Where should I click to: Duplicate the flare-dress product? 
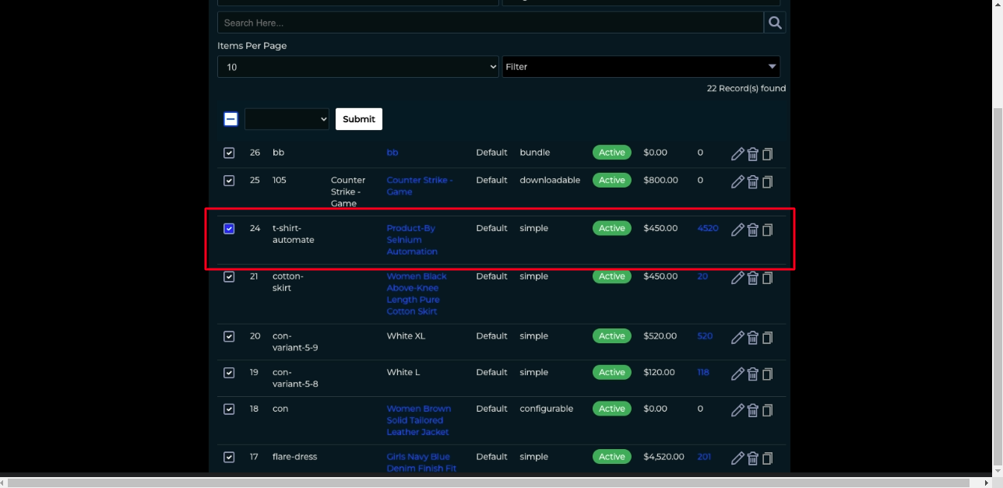click(768, 458)
